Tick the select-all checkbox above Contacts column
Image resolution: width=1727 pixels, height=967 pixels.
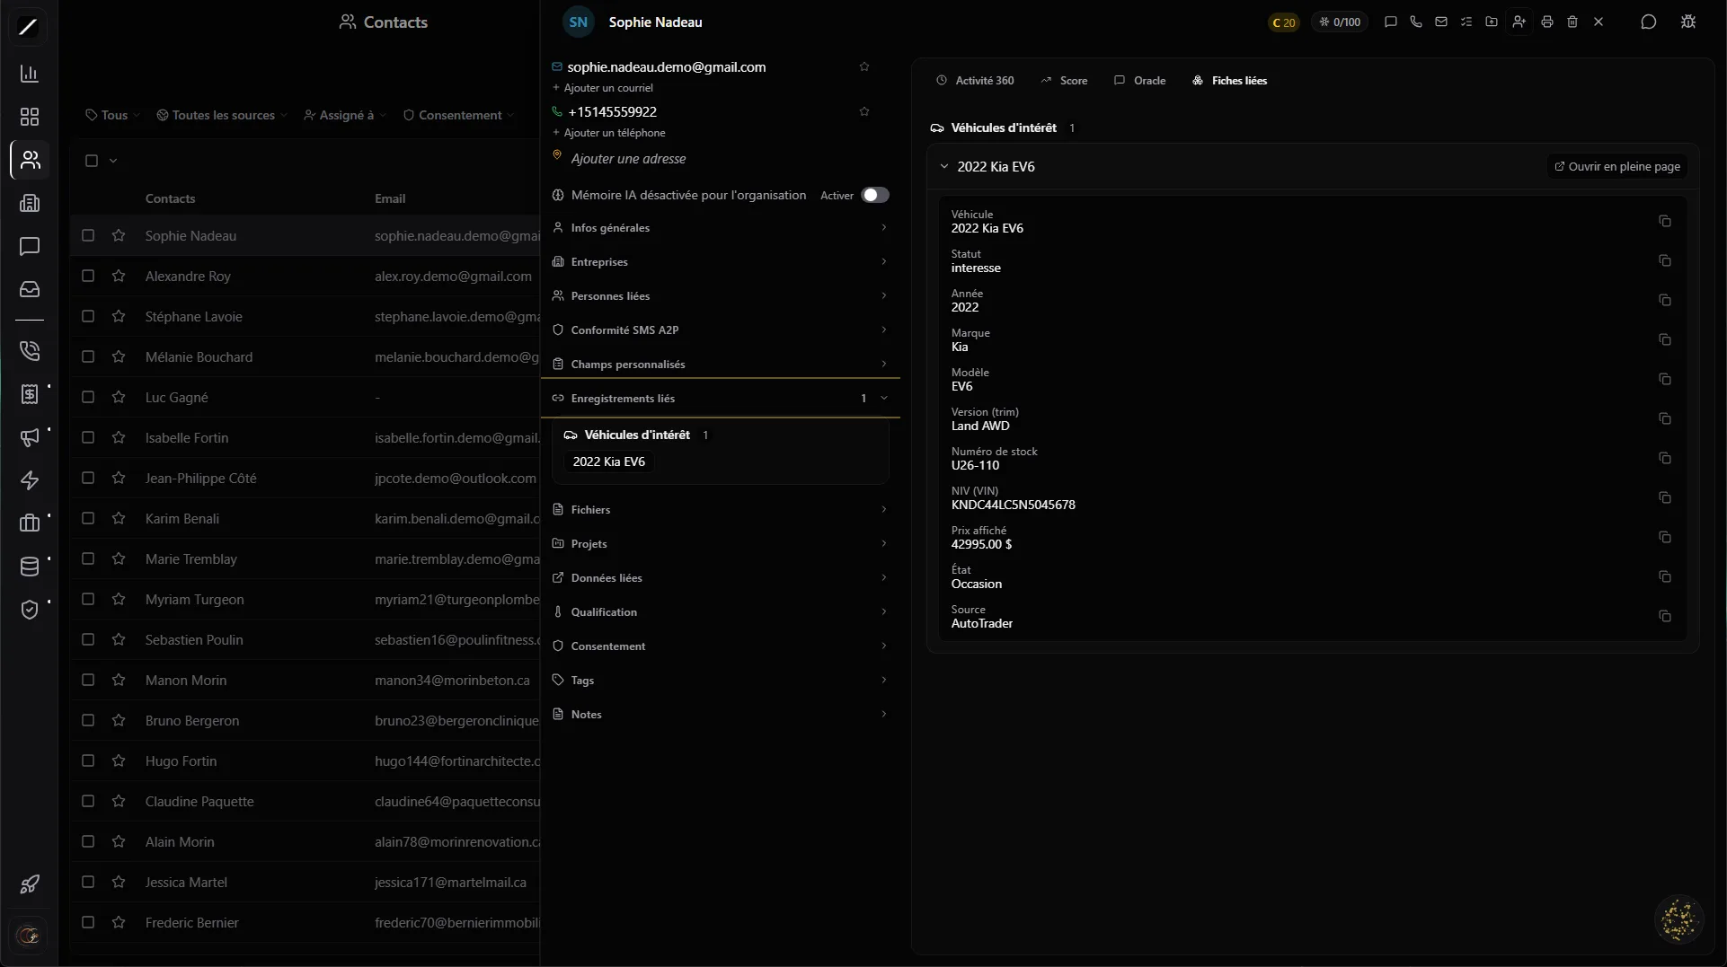click(92, 161)
